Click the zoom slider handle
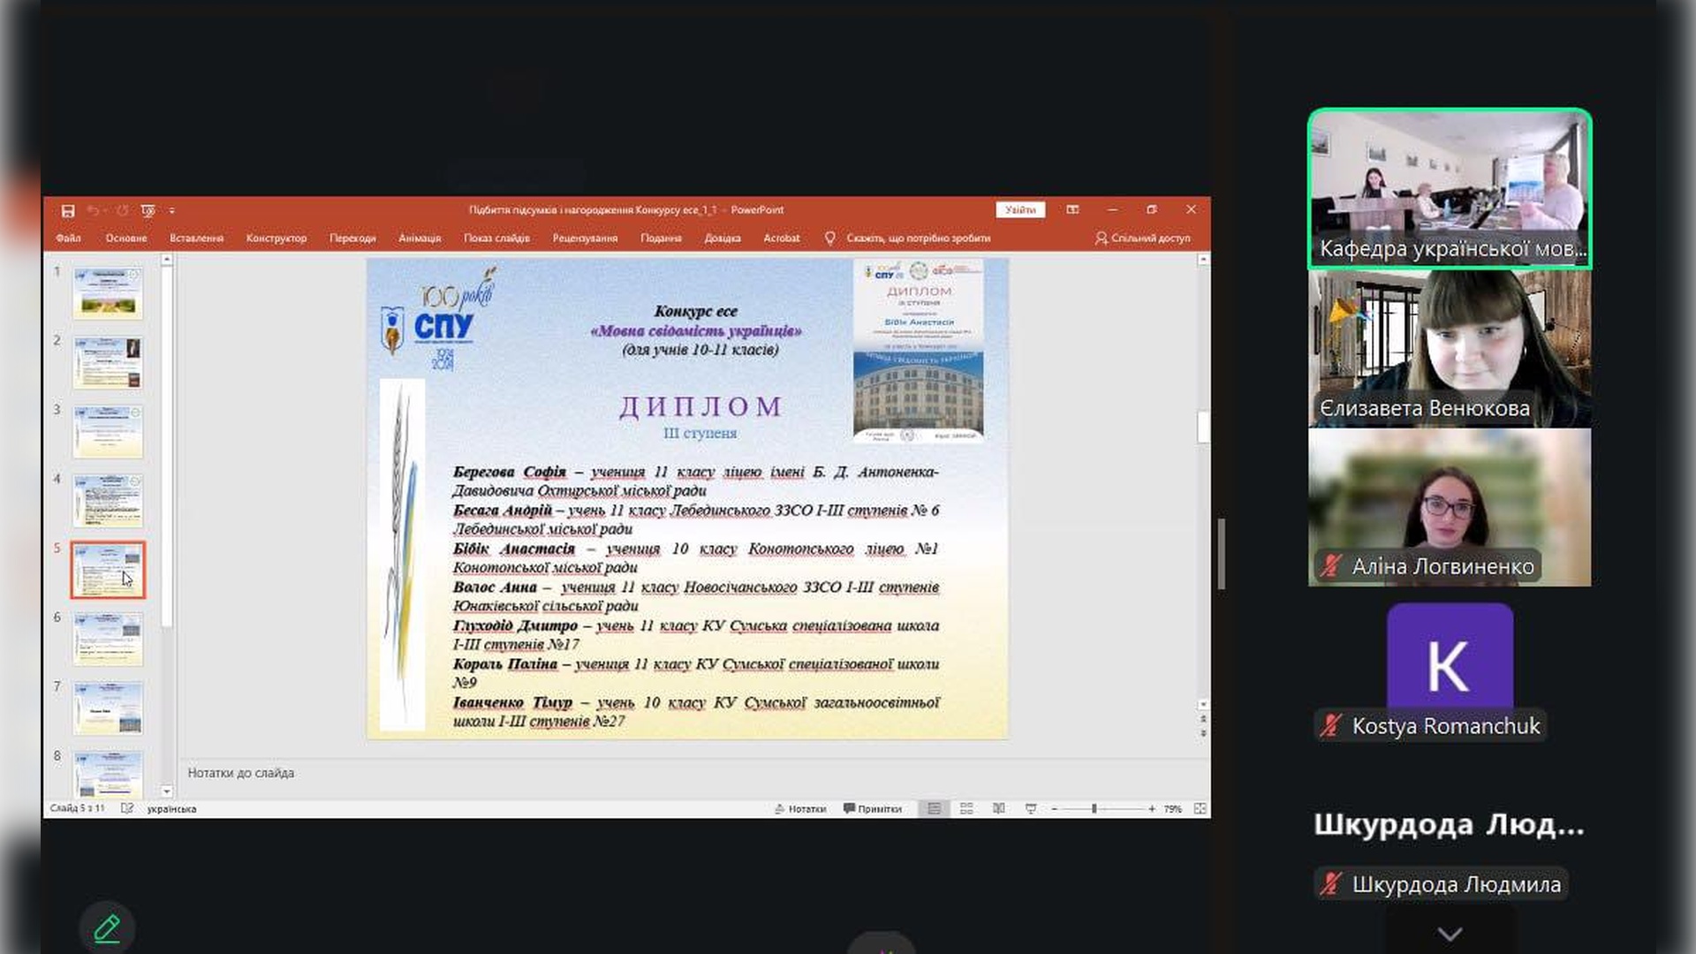 pos(1094,808)
